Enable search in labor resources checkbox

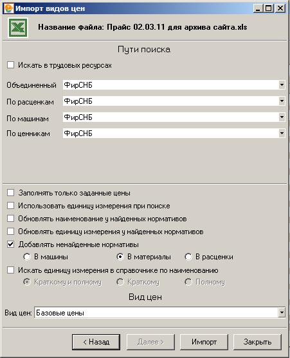click(x=10, y=65)
